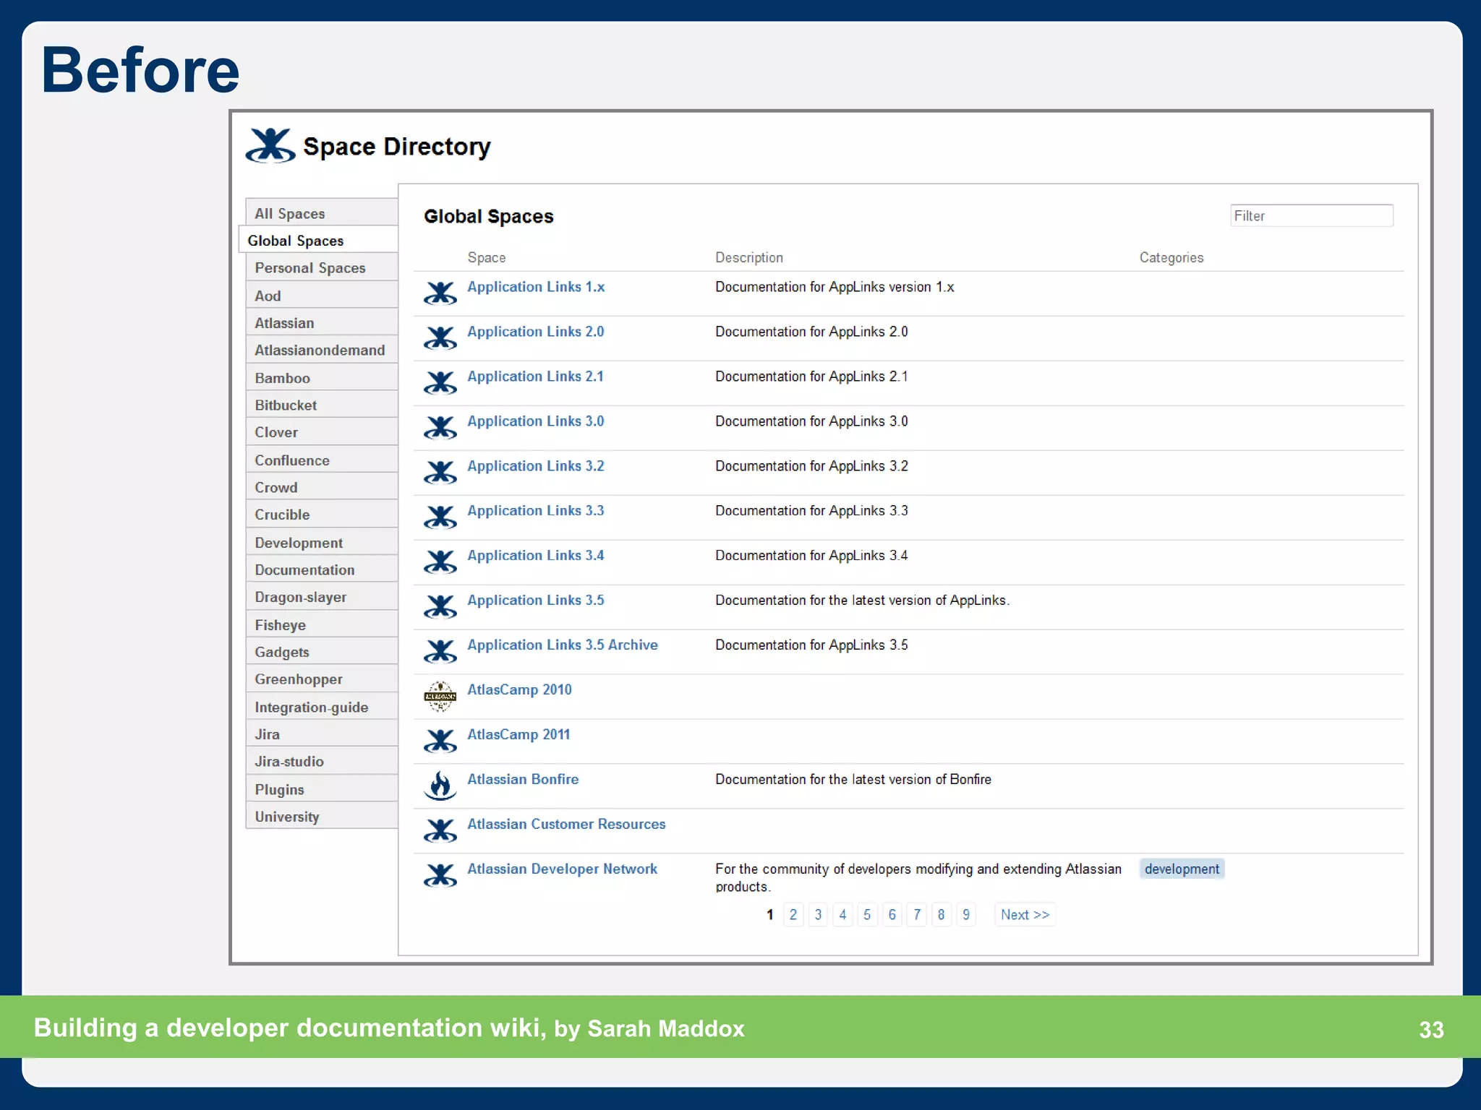Click the Application Links 1.x space icon

click(x=440, y=293)
